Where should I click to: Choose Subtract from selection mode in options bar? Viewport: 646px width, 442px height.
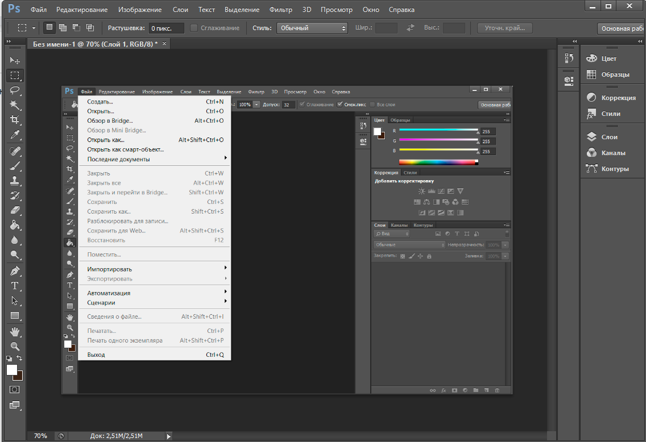pyautogui.click(x=76, y=28)
